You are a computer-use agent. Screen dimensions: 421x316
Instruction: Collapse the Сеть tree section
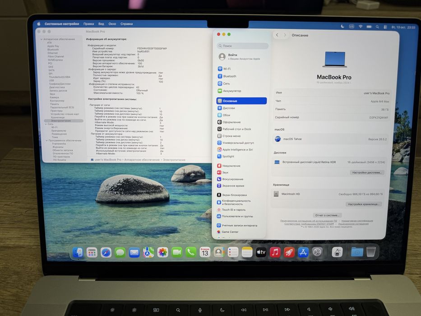point(46,124)
